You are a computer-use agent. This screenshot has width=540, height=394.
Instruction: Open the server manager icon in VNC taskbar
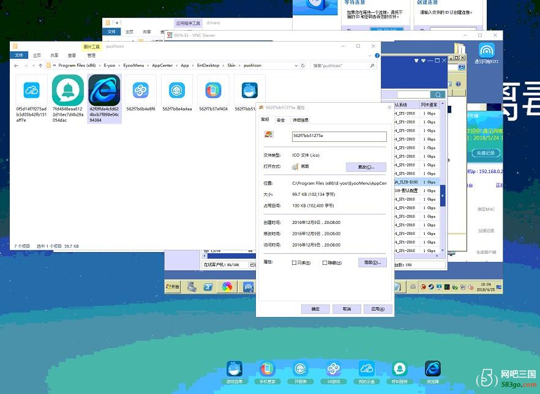click(x=192, y=287)
